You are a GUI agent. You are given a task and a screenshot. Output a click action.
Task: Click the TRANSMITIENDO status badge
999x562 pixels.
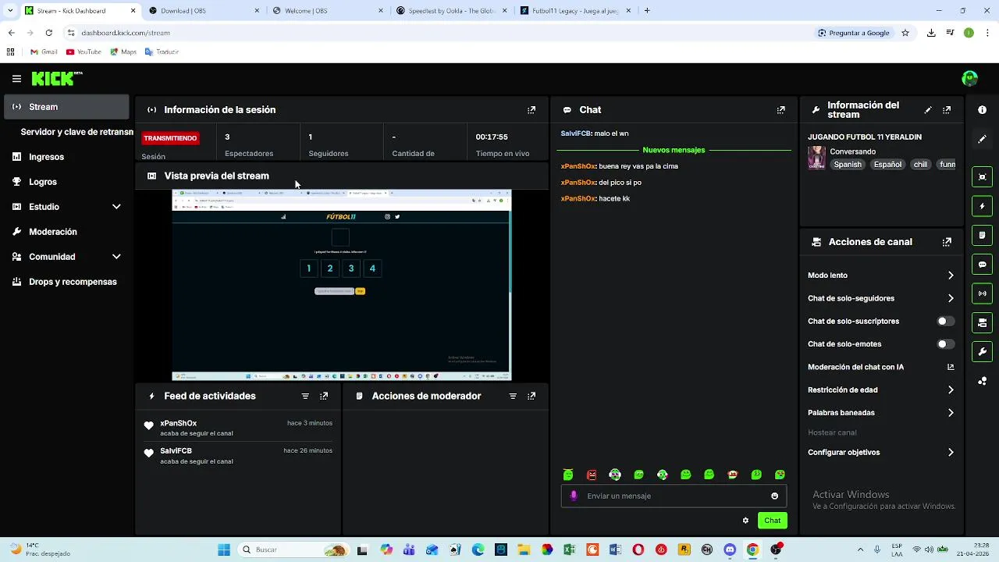[170, 138]
